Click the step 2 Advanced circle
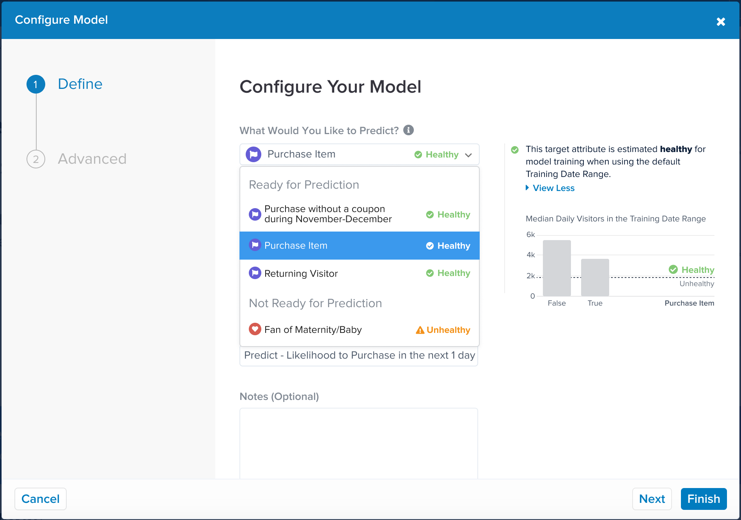This screenshot has width=741, height=520. click(36, 159)
